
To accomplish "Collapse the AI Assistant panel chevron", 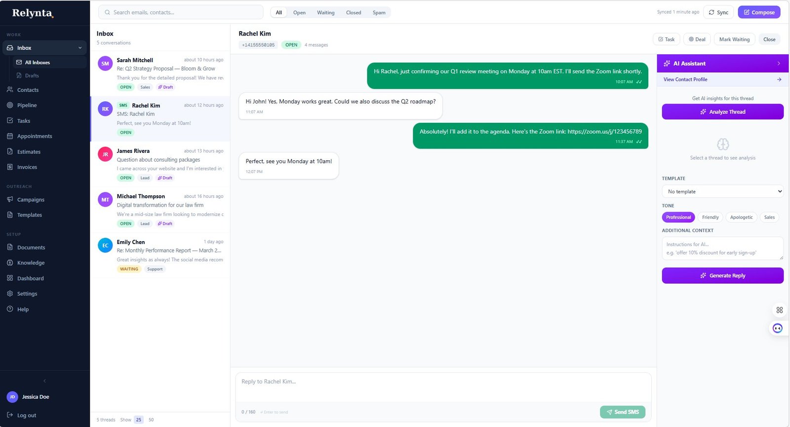I will tap(779, 64).
